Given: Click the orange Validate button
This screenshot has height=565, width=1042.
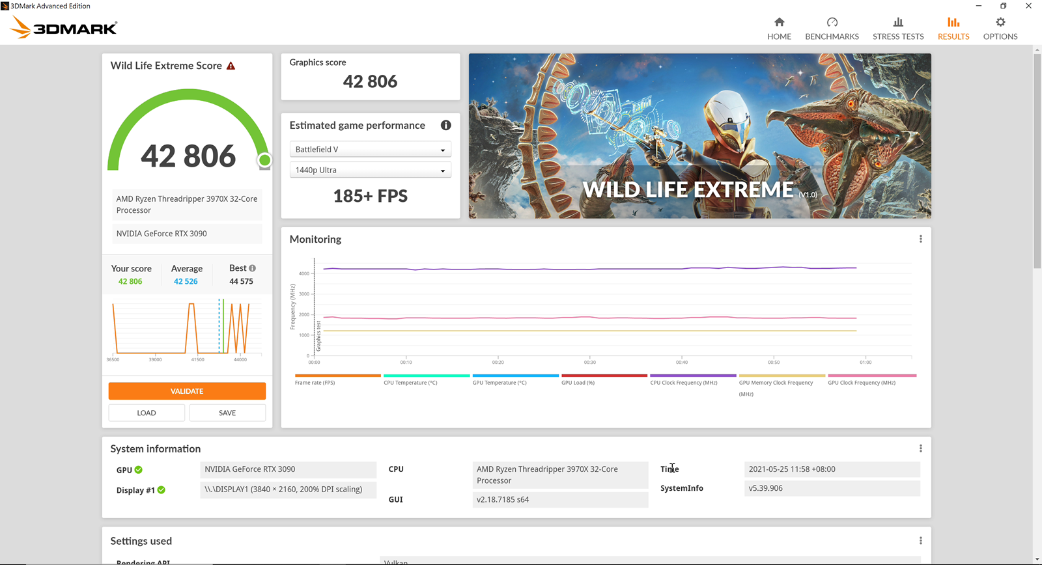Looking at the screenshot, I should [x=187, y=391].
